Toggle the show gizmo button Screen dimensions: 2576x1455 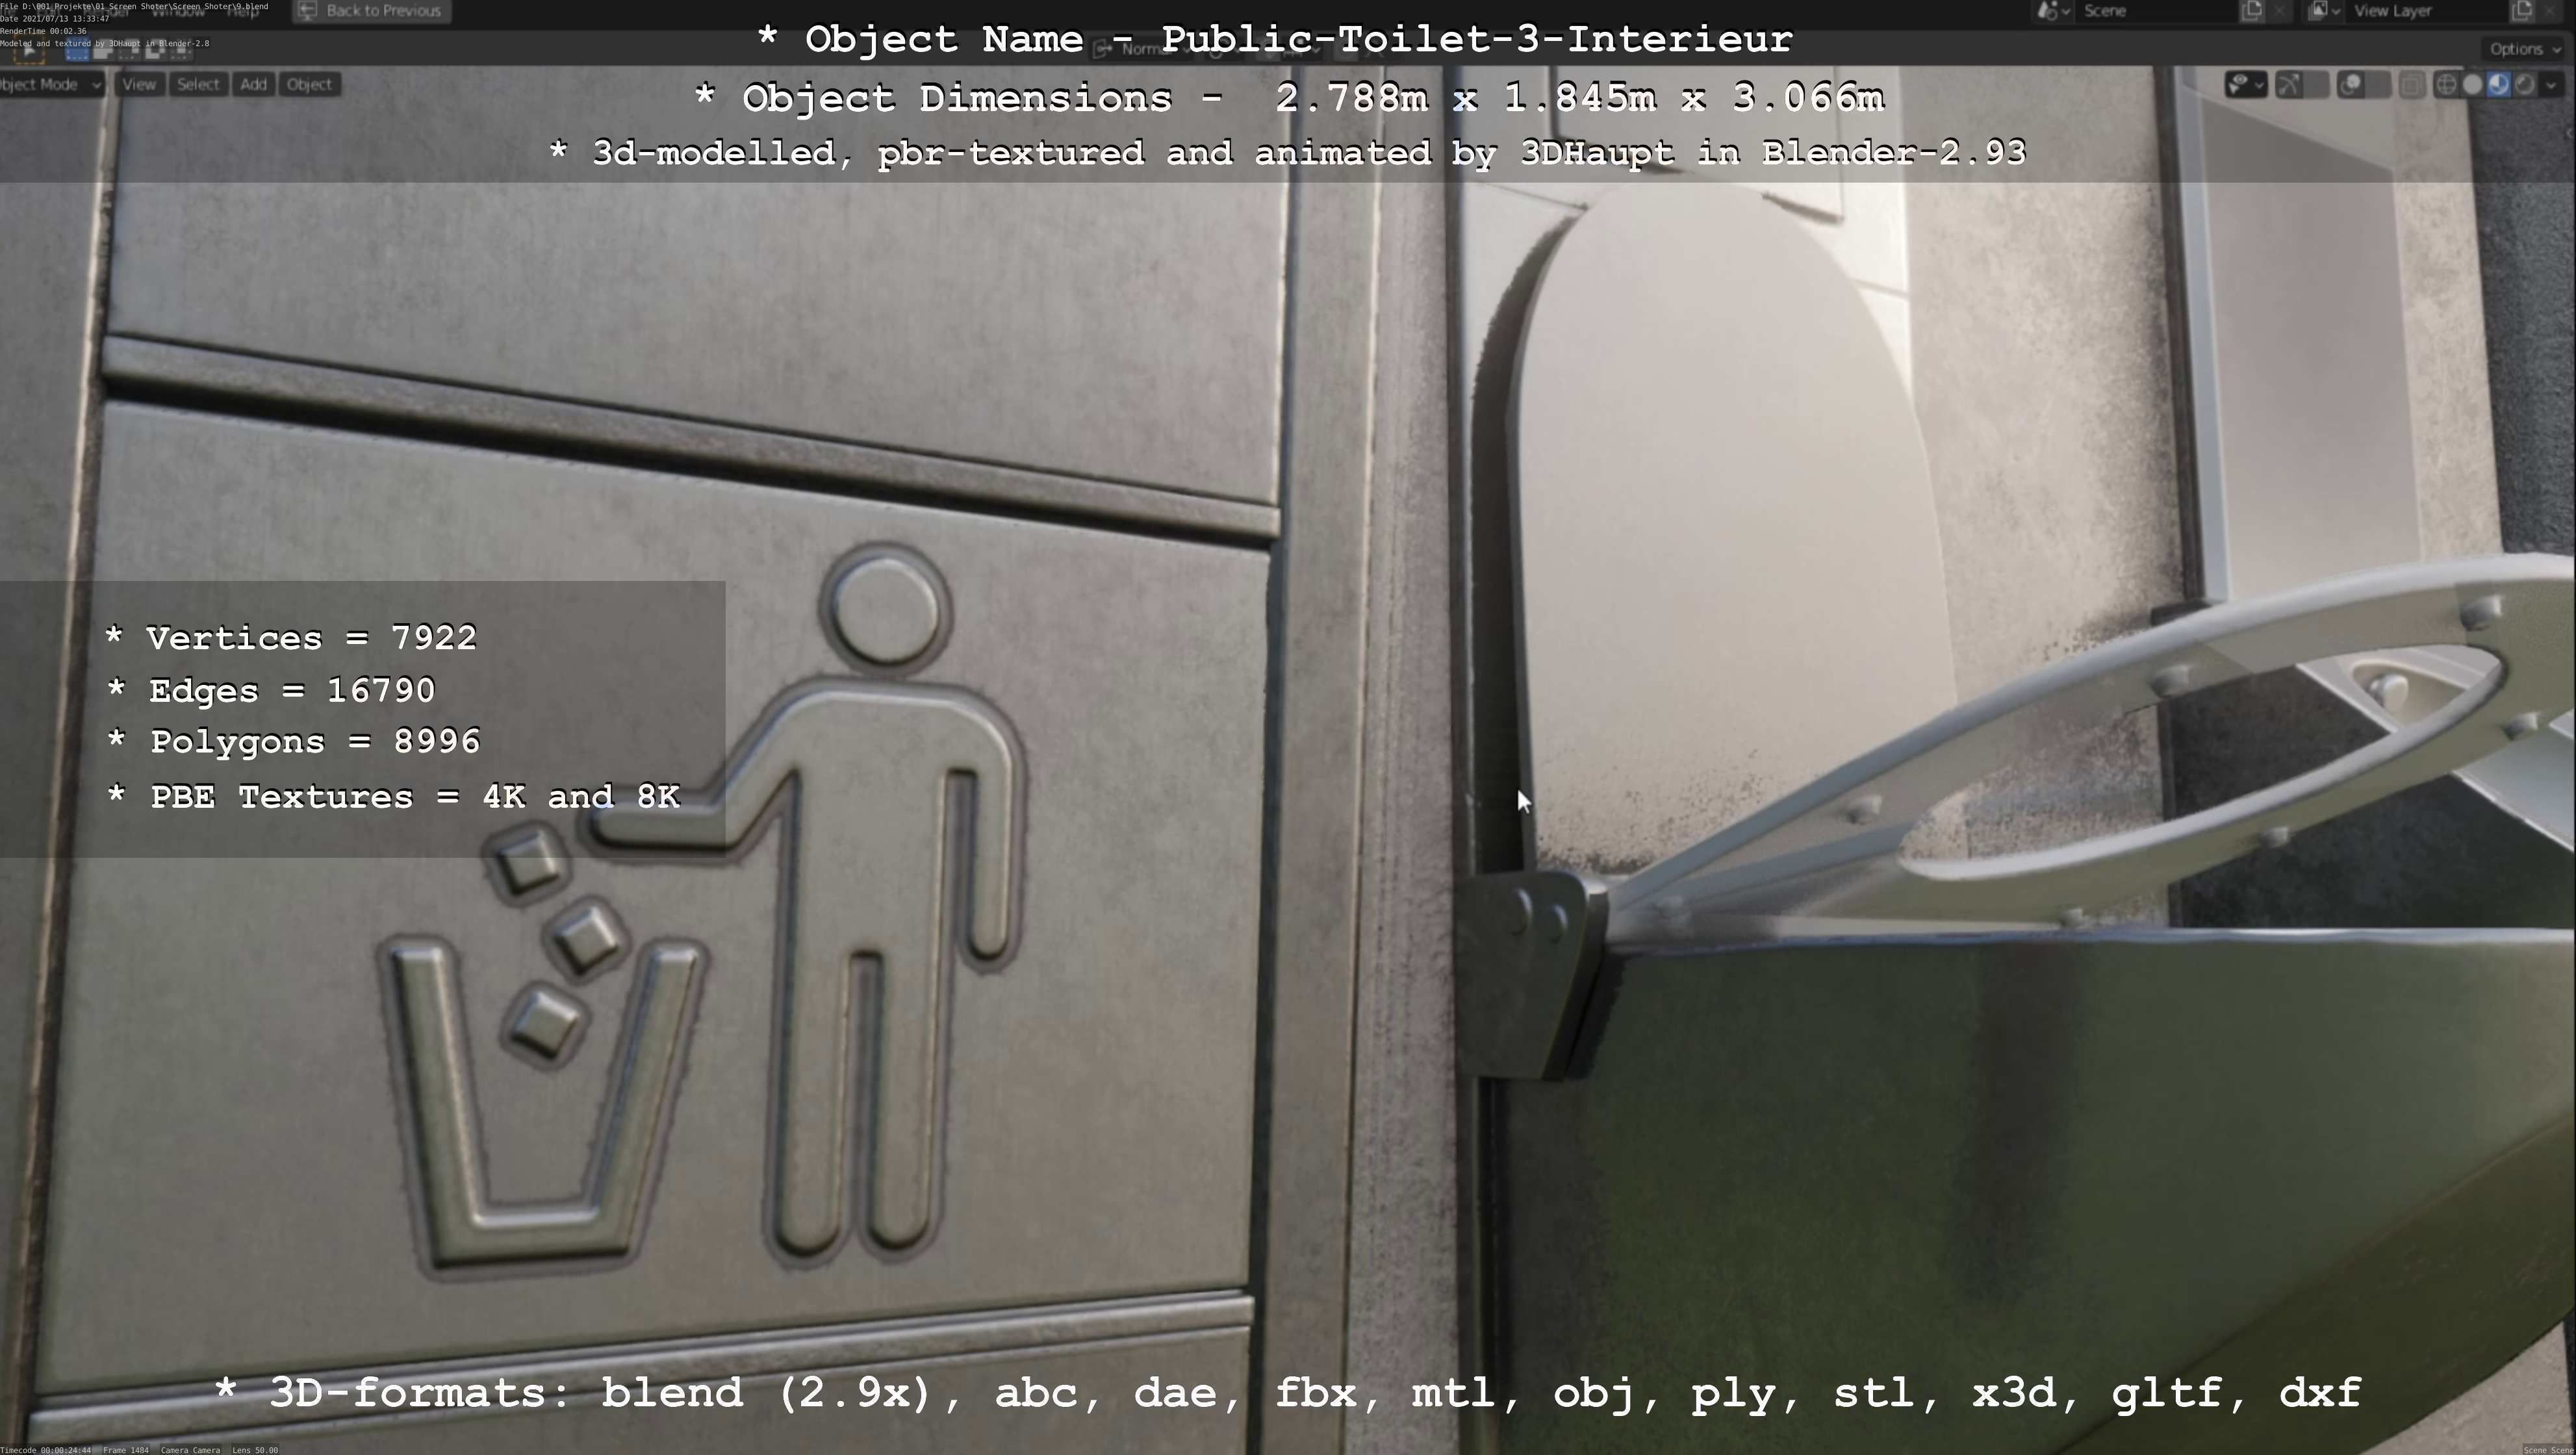point(2288,85)
